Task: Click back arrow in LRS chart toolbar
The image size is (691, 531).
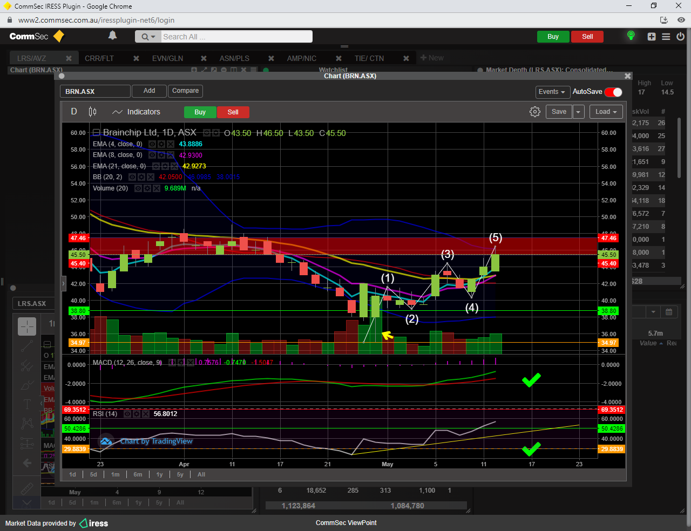Action: (x=27, y=463)
